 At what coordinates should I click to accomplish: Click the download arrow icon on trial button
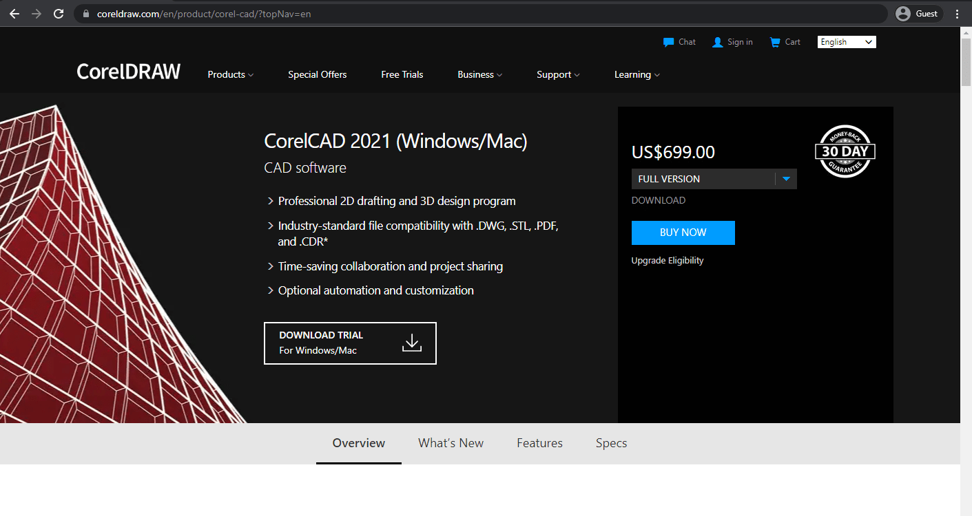411,343
